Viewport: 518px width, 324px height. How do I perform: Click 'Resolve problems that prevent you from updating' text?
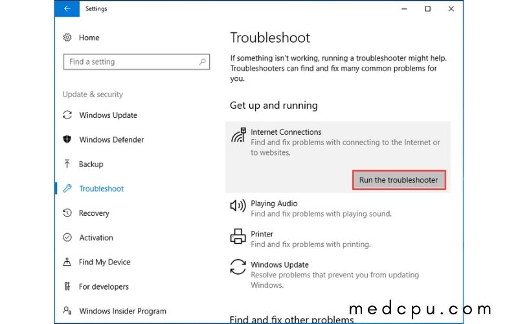[x=335, y=275]
